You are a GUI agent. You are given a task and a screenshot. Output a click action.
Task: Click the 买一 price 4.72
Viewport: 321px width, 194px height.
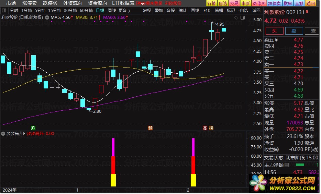pyautogui.click(x=298, y=71)
